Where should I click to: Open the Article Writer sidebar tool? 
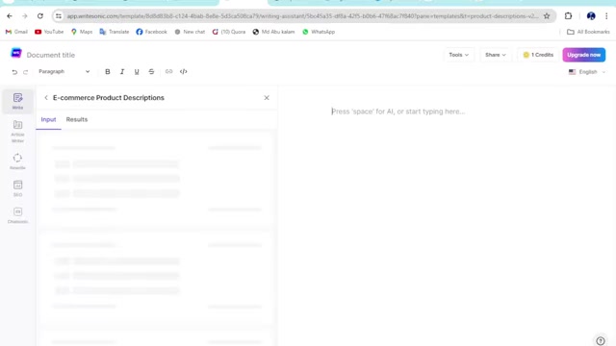(x=17, y=132)
